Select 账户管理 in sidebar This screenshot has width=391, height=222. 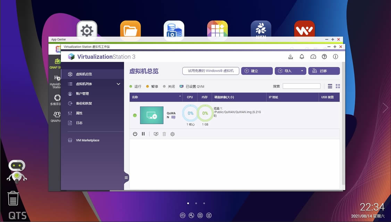[x=92, y=94]
